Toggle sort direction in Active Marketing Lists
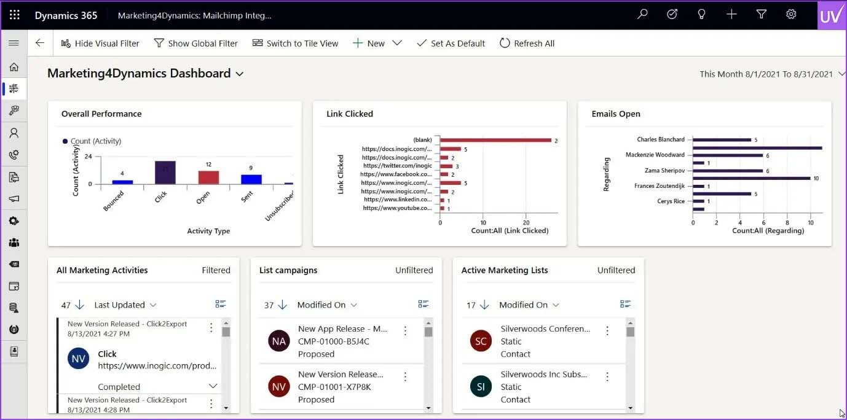847x420 pixels. coord(484,305)
